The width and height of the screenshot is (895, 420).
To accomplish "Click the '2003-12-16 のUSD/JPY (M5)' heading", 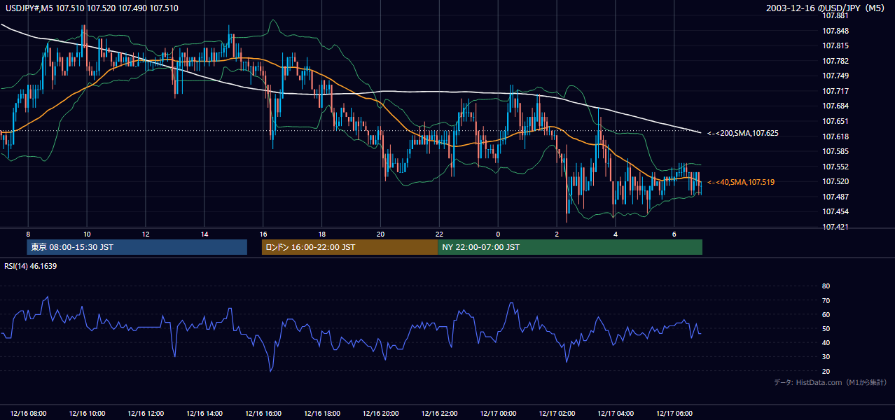I will 827,8.
